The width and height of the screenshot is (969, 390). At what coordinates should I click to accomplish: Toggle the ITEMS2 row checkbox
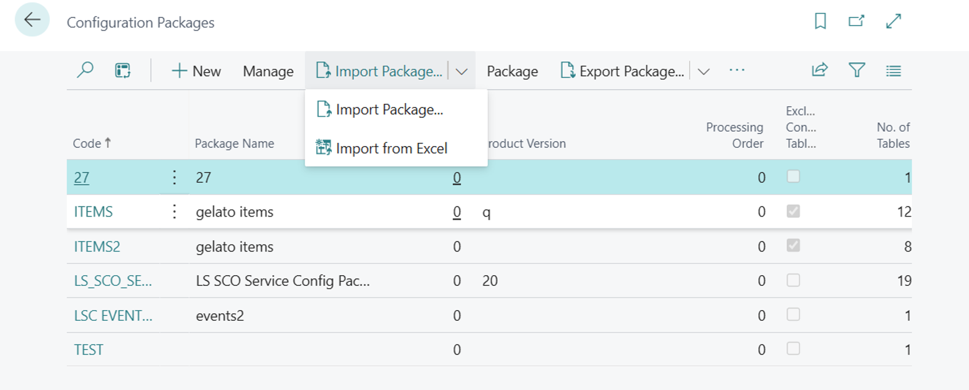pyautogui.click(x=793, y=246)
